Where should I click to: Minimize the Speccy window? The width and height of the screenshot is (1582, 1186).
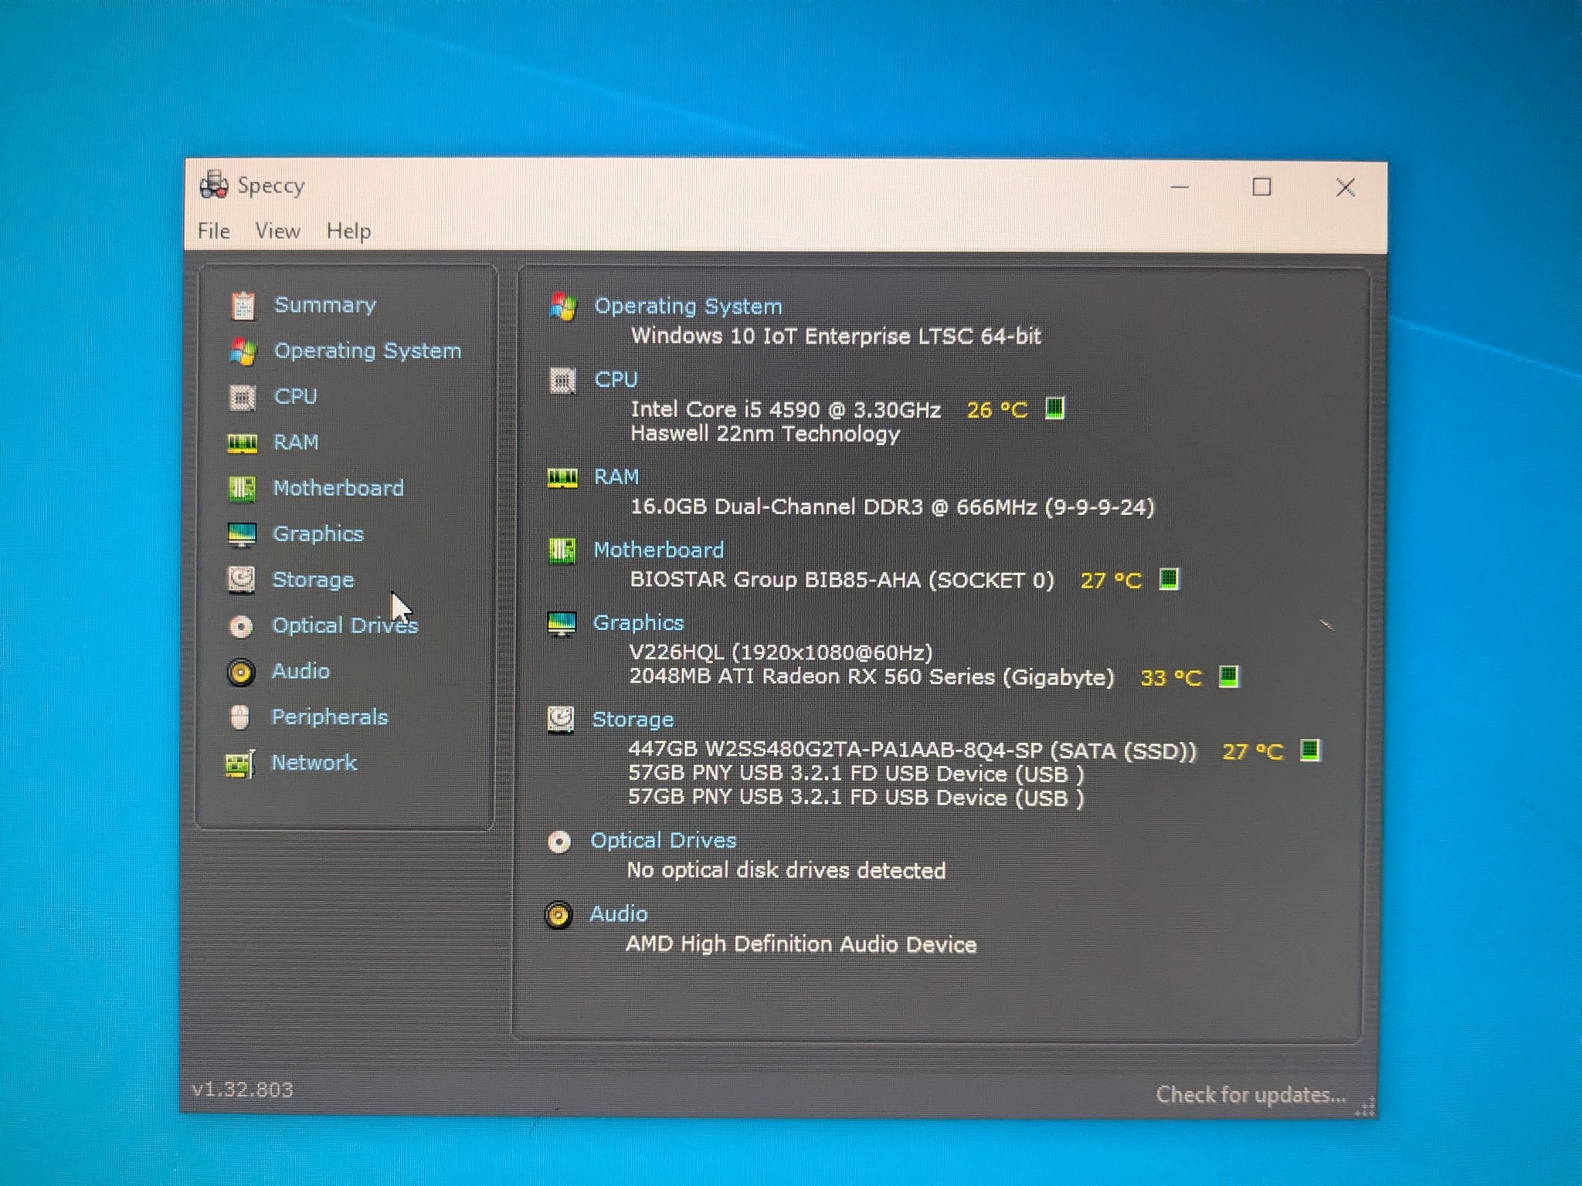[x=1179, y=187]
